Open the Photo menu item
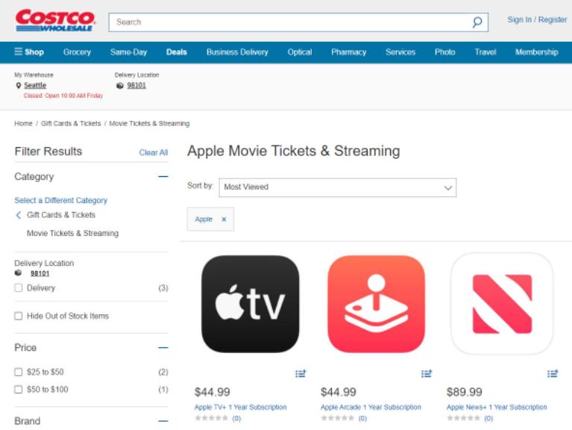572x430 pixels. [x=444, y=52]
